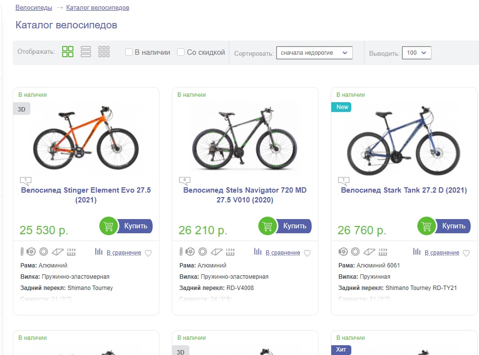Click compare bars icon on Stels Navigator
The height and width of the screenshot is (355, 479).
[x=258, y=251]
